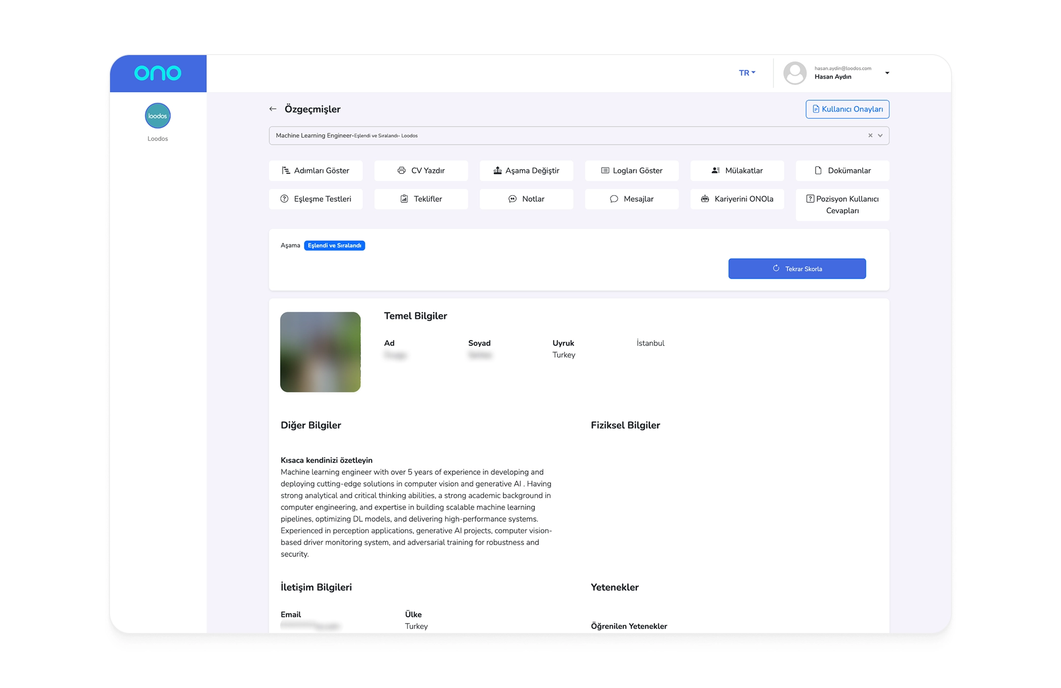
Task: Click the Logları Göster list icon
Action: [x=605, y=171]
